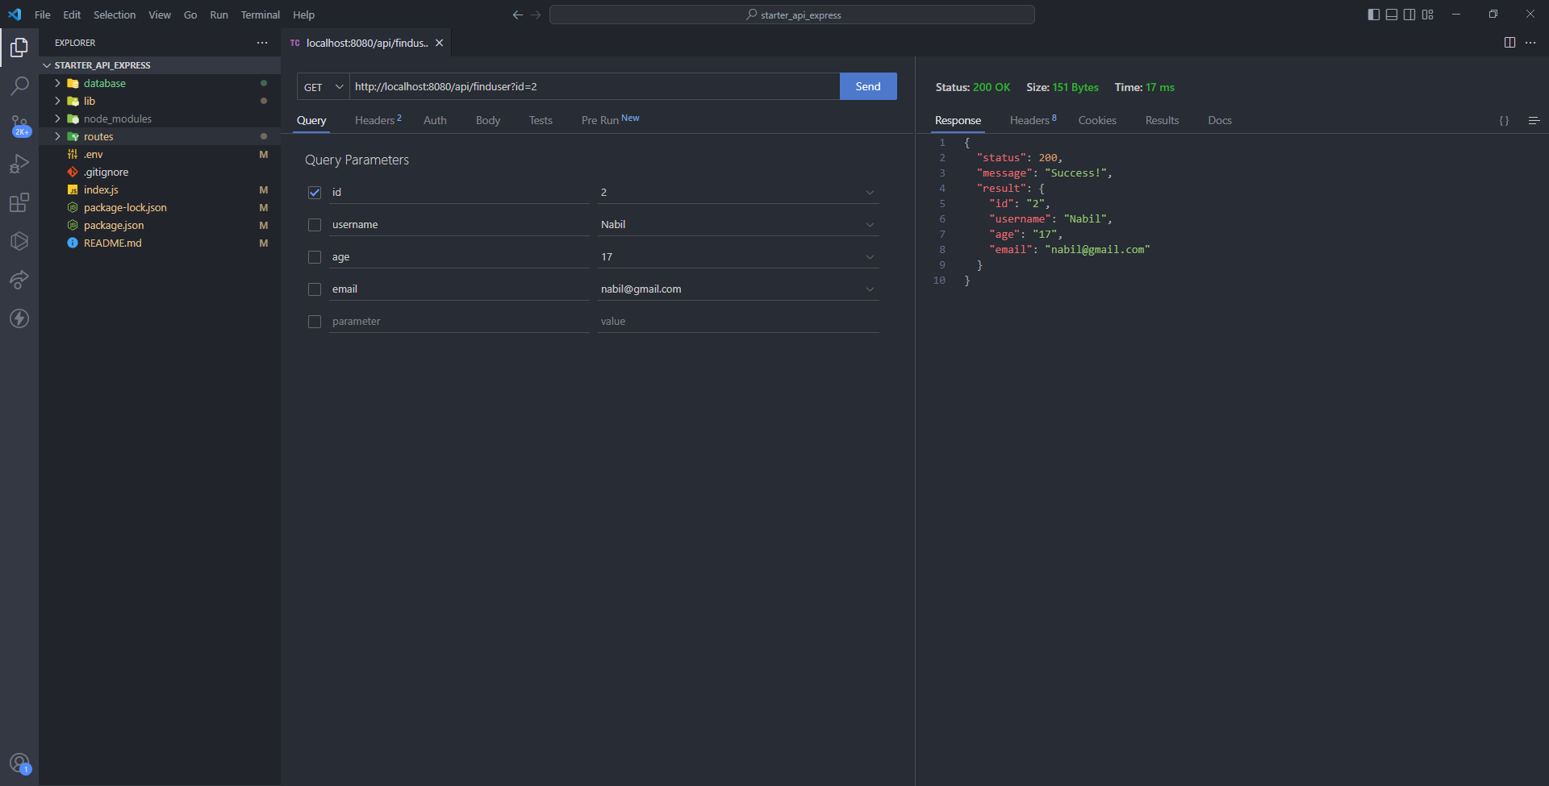Open package-lock.json file
The height and width of the screenshot is (786, 1549).
pyautogui.click(x=160, y=207)
